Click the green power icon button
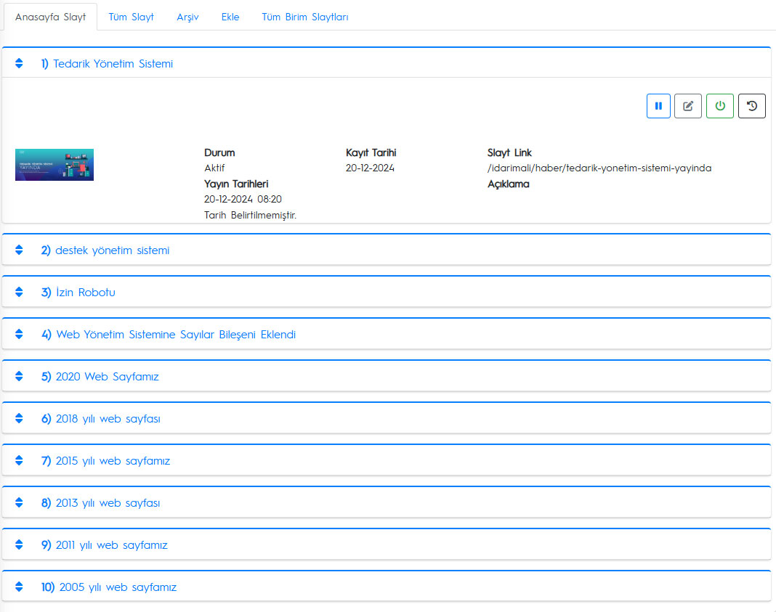Screen dimensions: 776x612 point(719,106)
